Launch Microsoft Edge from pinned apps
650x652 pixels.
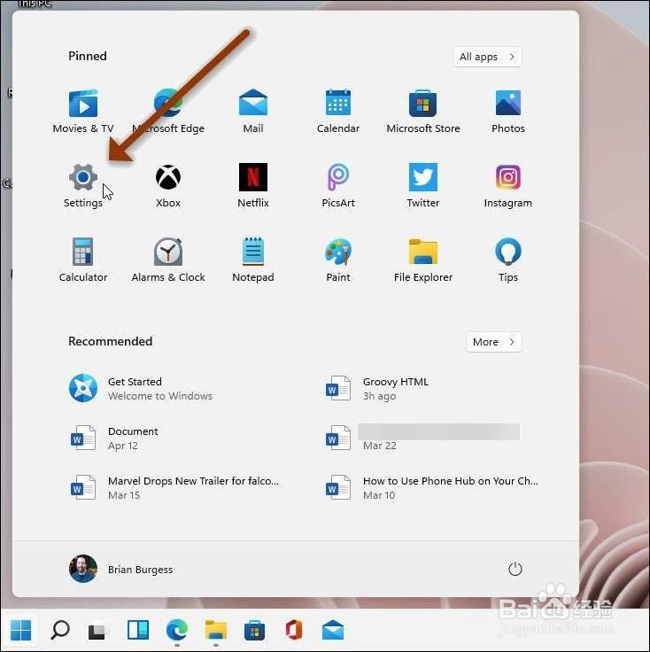click(x=168, y=111)
